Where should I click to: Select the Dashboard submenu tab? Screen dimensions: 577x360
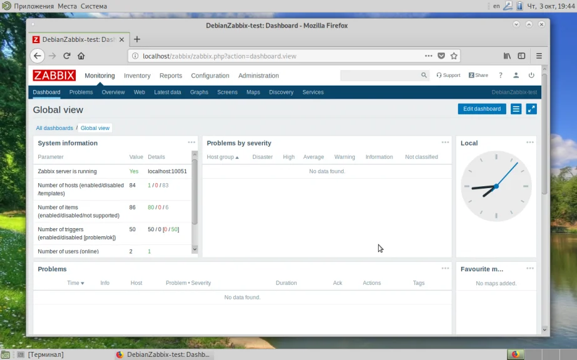[46, 92]
